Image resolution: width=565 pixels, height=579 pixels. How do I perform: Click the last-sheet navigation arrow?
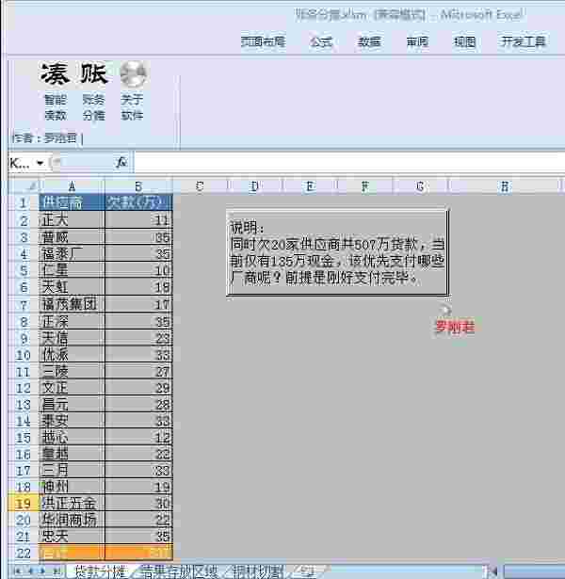56,571
